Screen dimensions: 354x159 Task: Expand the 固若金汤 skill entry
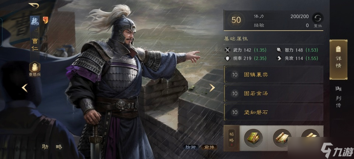point(273,93)
